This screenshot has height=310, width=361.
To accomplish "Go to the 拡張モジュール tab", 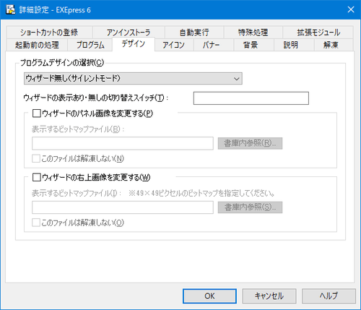I will pos(318,33).
